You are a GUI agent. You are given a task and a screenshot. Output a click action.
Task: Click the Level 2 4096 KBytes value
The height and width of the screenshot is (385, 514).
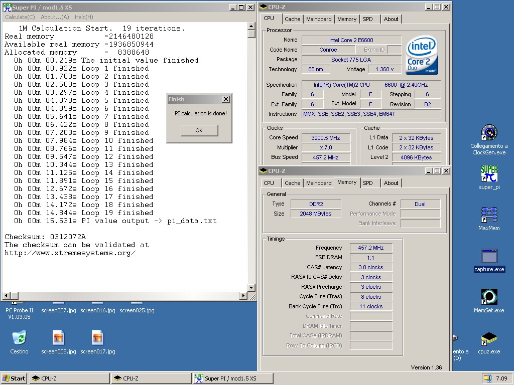pos(416,157)
